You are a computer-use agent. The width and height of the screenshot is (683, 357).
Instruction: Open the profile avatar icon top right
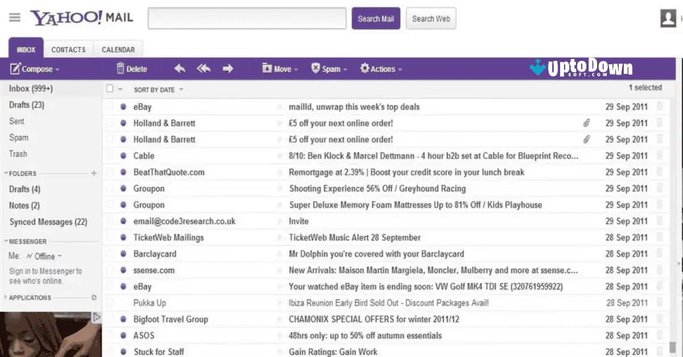pos(668,17)
